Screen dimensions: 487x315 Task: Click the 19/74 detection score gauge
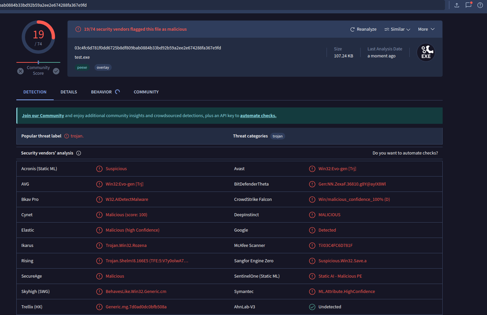38,37
